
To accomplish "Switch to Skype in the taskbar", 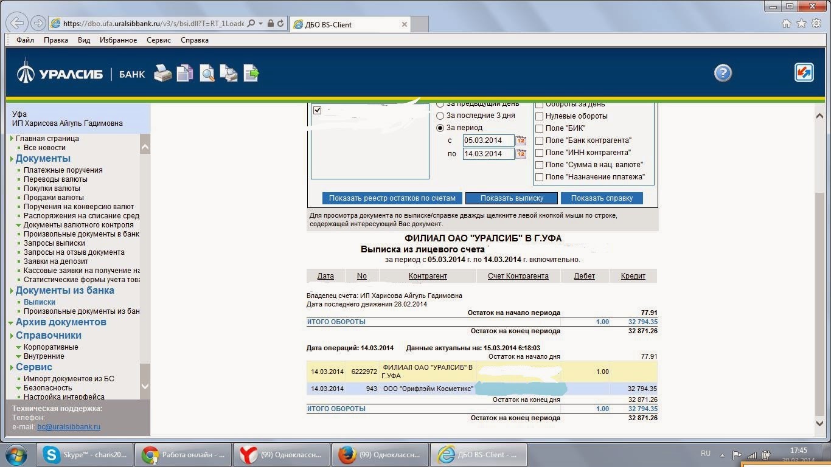I will click(x=85, y=455).
